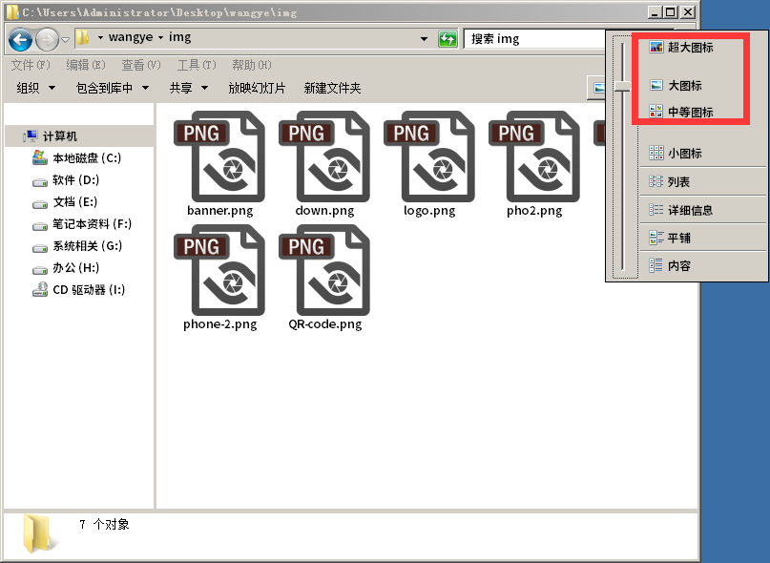Open the 查看(V) menu
The image size is (770, 563).
point(140,65)
